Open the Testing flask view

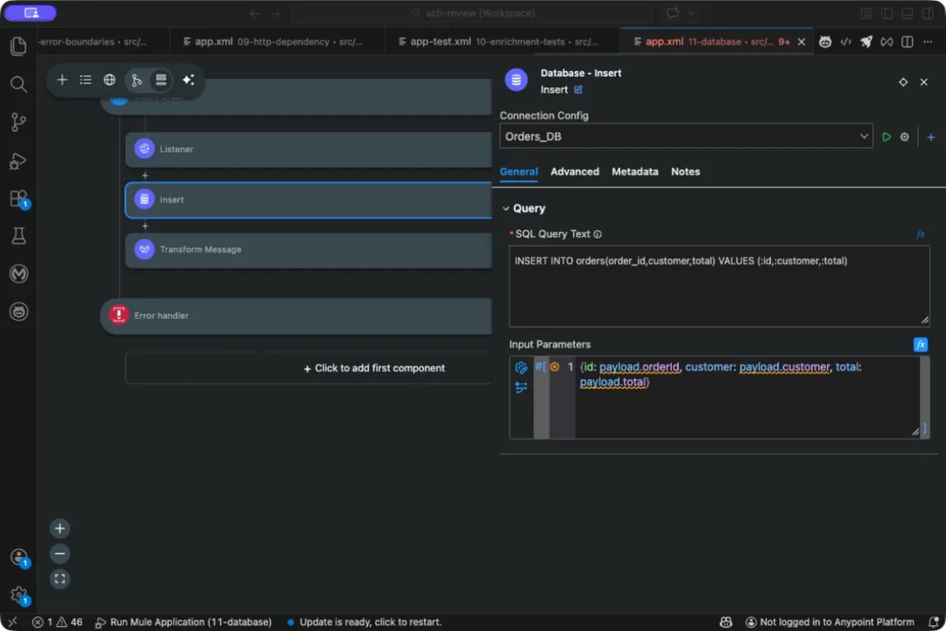pyautogui.click(x=19, y=236)
